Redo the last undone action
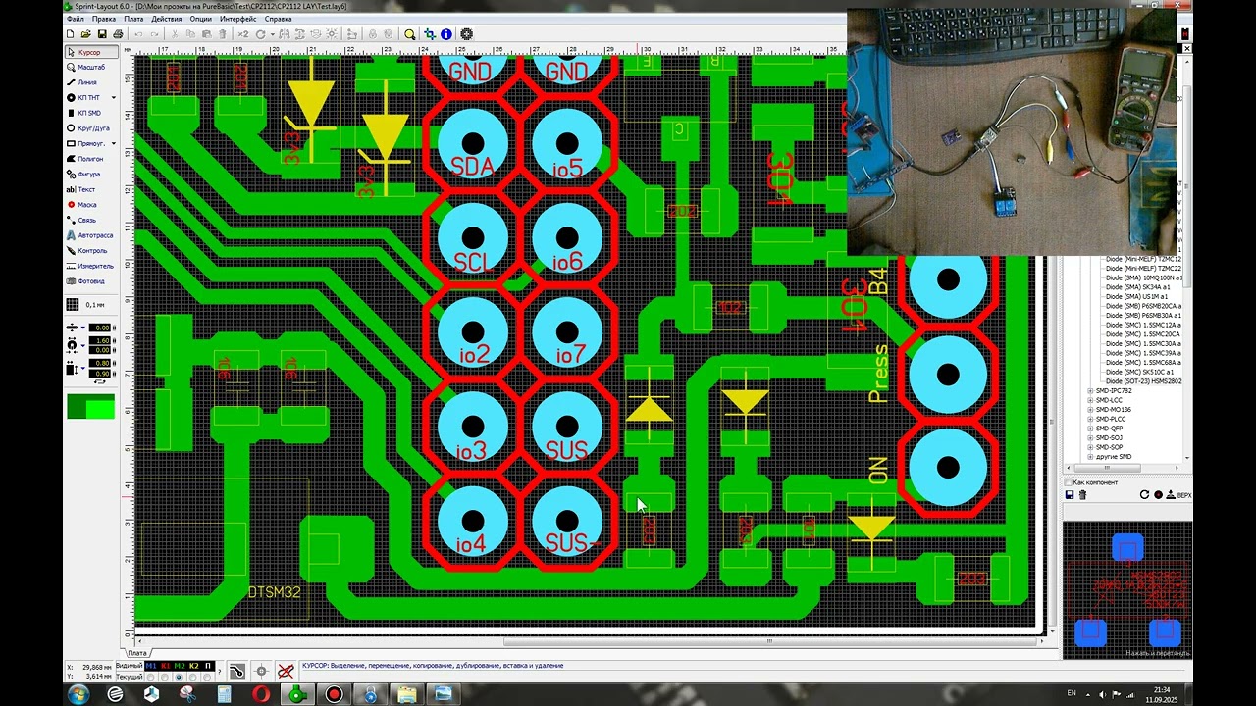 click(x=154, y=34)
